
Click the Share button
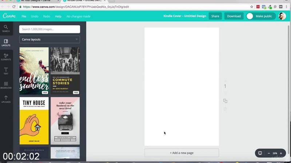(x=215, y=16)
